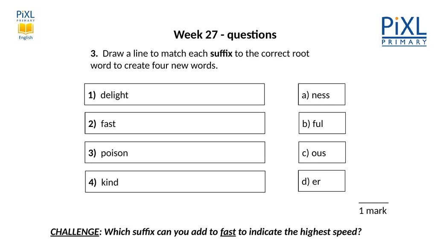The image size is (437, 245).
Task: Click the '1)' number label beside delight
Action: click(92, 95)
